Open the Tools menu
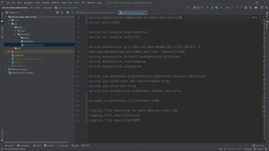 click(76, 3)
